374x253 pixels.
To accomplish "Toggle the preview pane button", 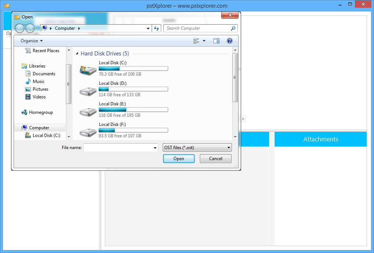I will click(x=216, y=41).
